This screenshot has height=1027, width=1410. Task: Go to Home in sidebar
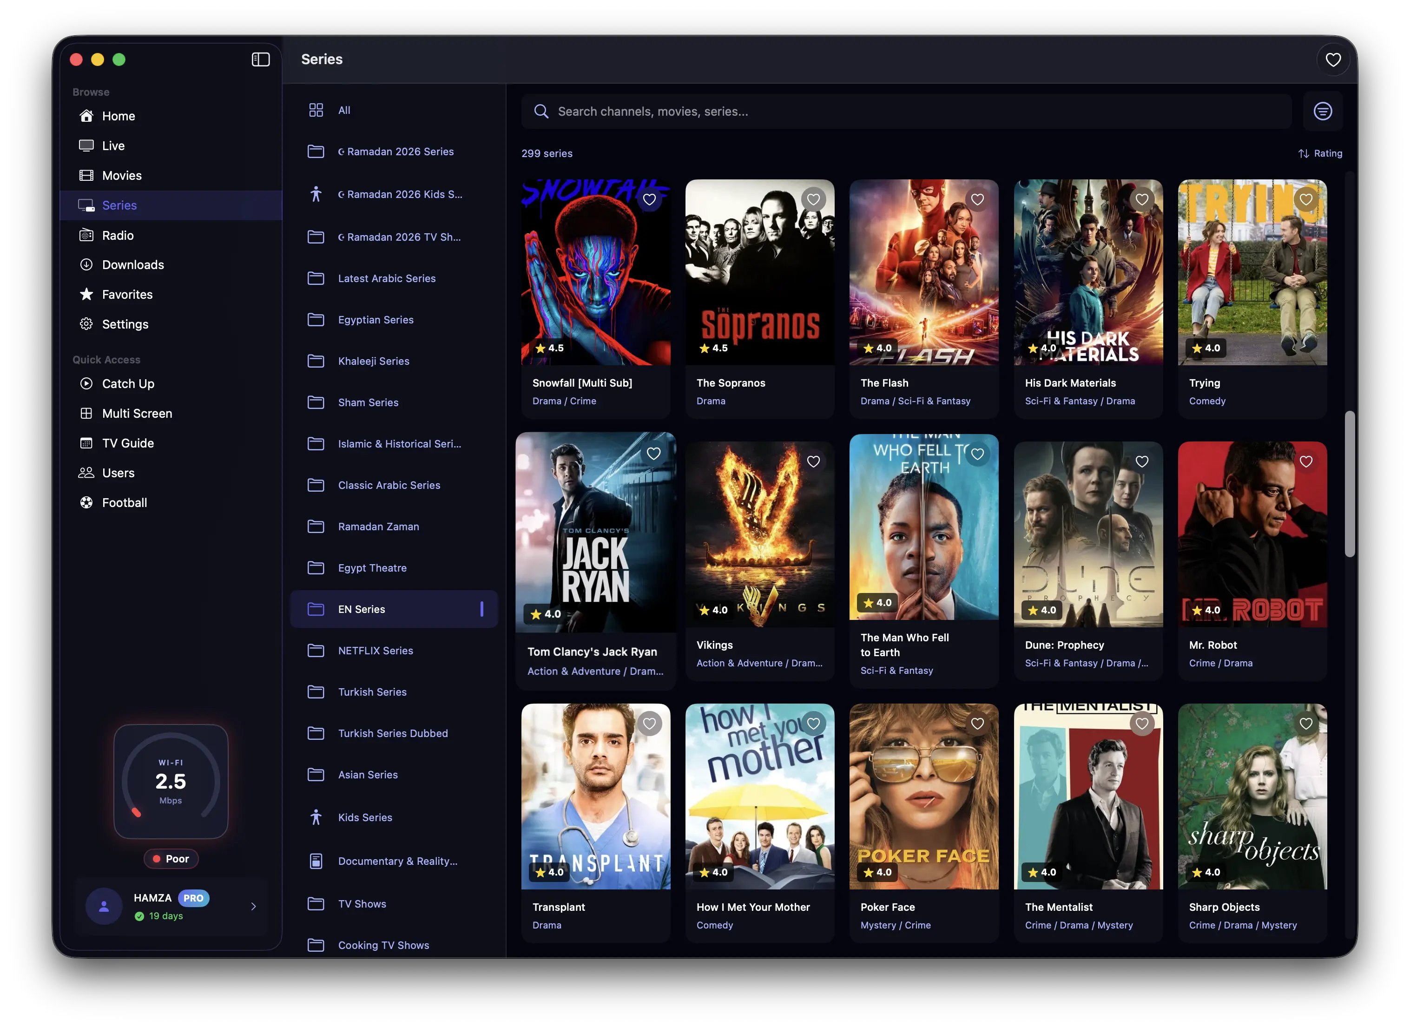click(x=171, y=116)
